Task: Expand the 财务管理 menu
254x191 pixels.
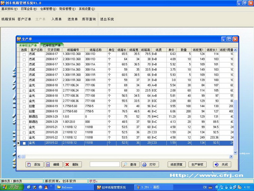Action: pos(67,9)
